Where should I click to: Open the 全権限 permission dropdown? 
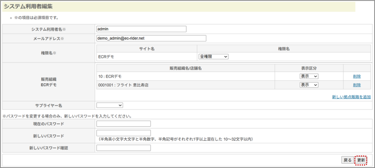(x=214, y=56)
